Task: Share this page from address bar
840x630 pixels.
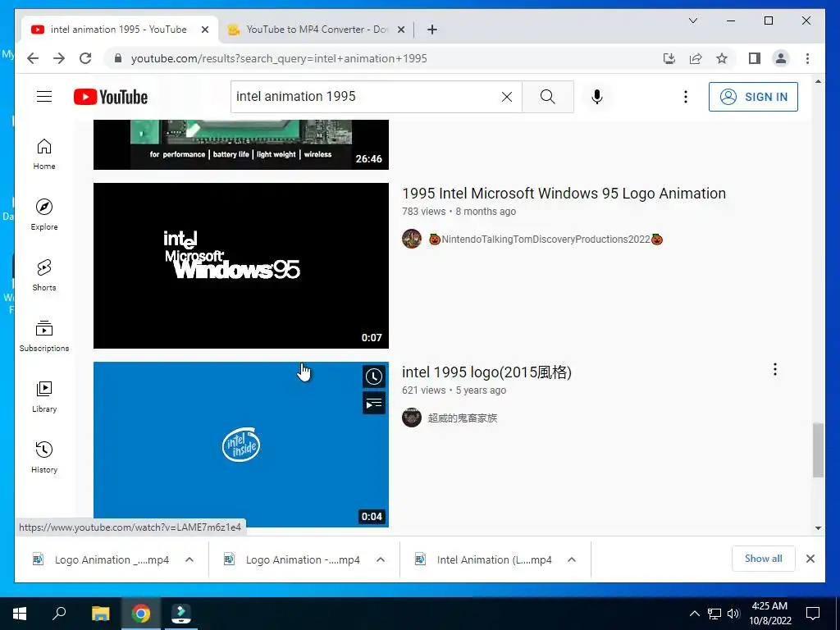Action: pos(696,58)
